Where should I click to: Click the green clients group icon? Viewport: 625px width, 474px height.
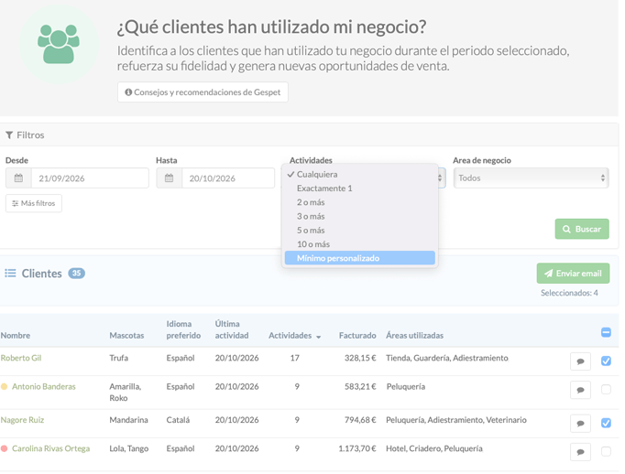coord(59,44)
